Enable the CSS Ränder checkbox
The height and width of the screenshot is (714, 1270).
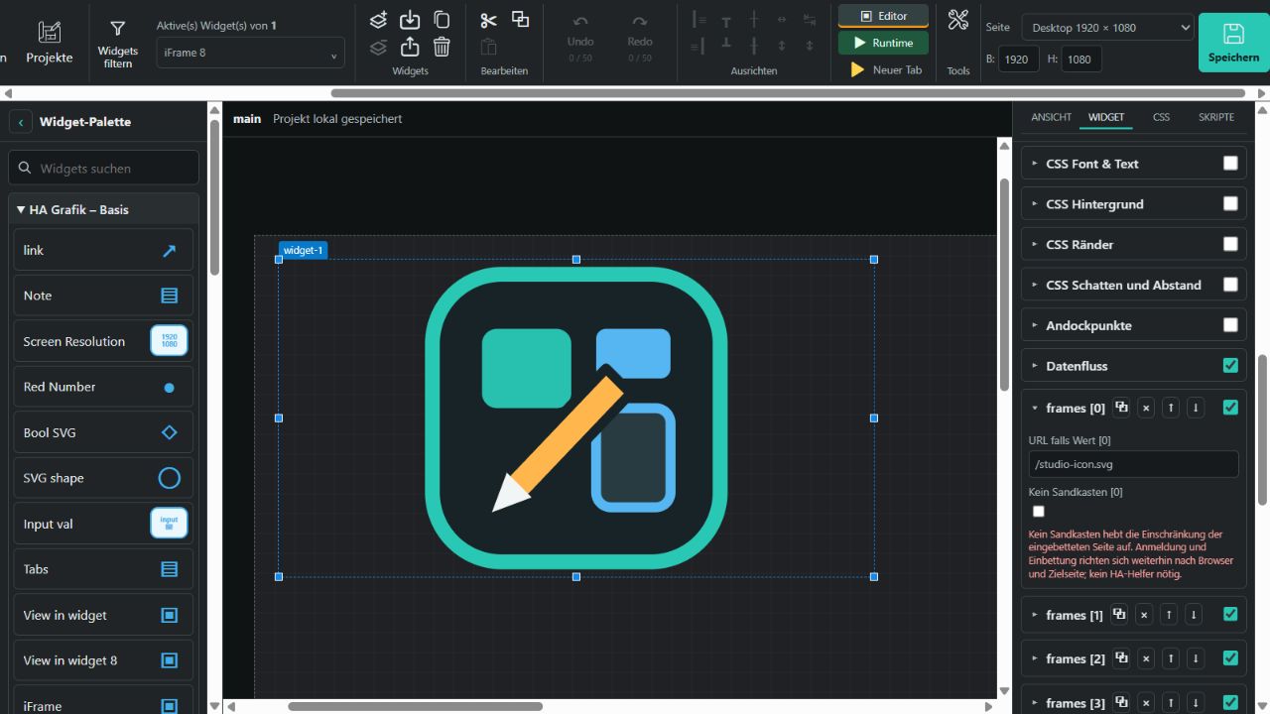coord(1230,244)
